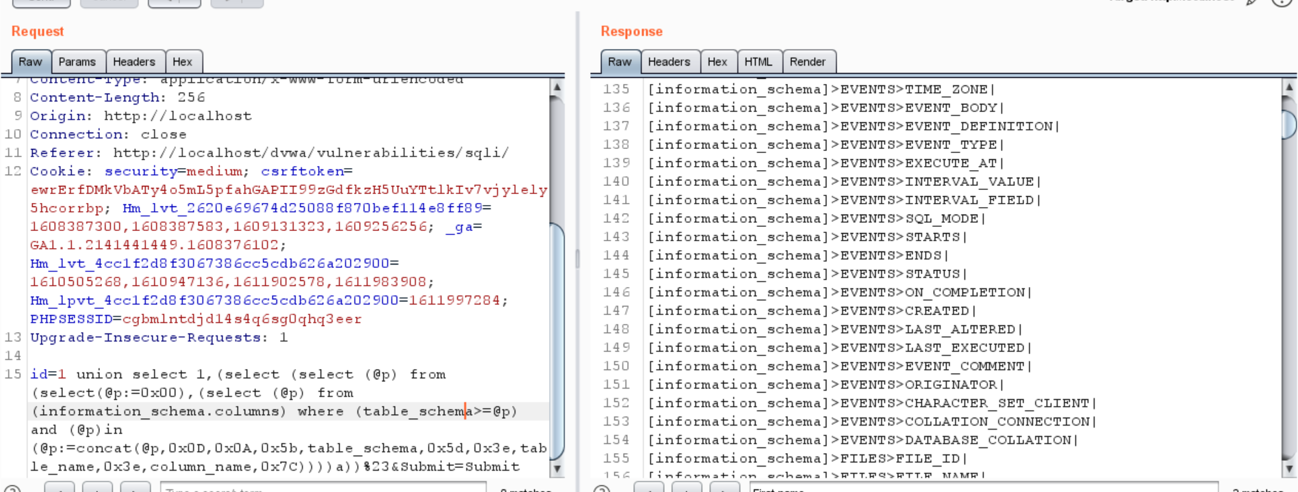Viewport: 1298px width, 492px height.
Task: Click the 'id=1 union select' payload line
Action: pos(238,374)
